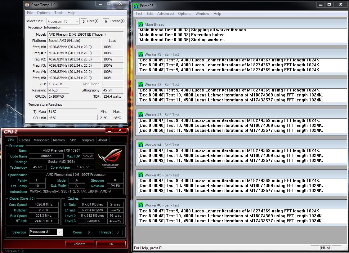Image resolution: width=349 pixels, height=253 pixels.
Task: Click the Republic of Gamers logo in CPU-Z
Action: (x=110, y=158)
